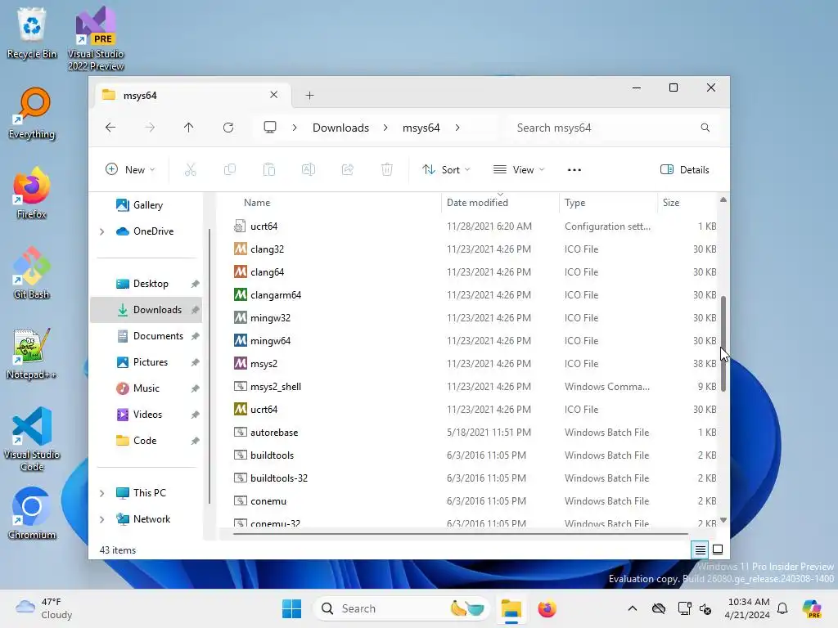Switch to large thumbnails view icon in status bar
The width and height of the screenshot is (838, 628).
718,549
